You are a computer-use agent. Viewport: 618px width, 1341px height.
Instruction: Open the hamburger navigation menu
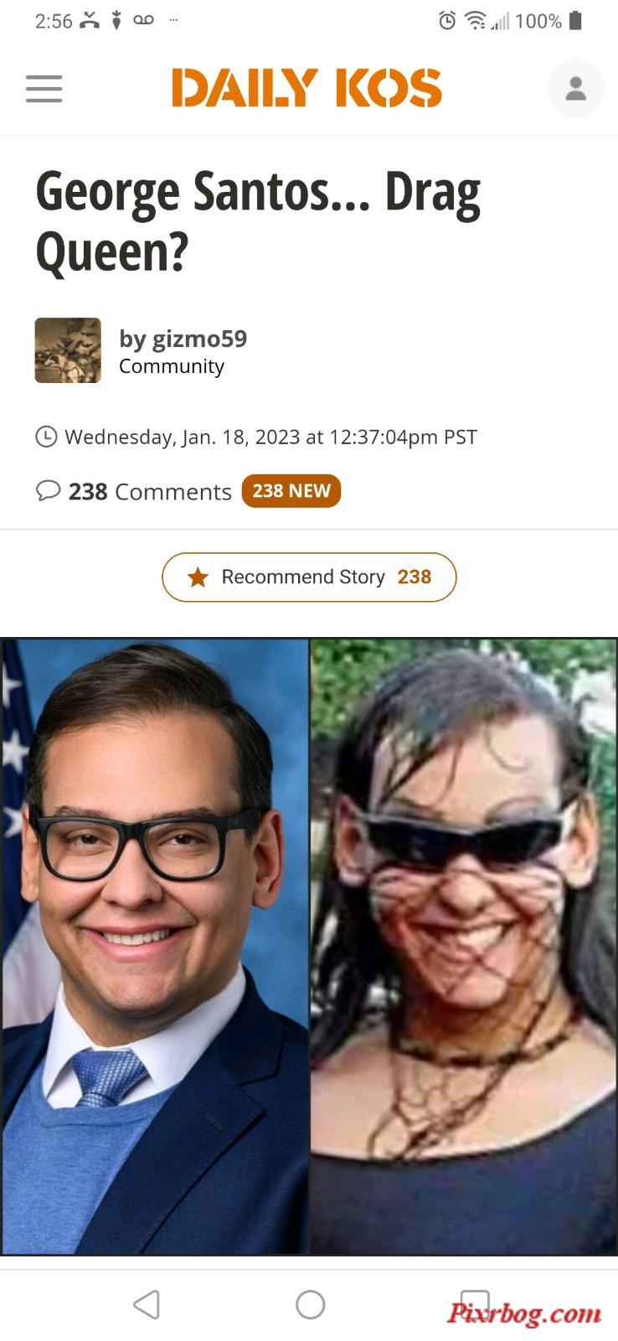(x=44, y=89)
